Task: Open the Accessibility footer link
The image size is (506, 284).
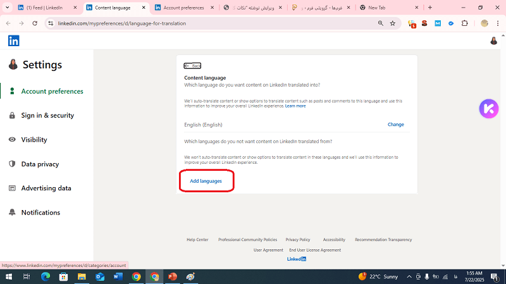Action: point(334,240)
